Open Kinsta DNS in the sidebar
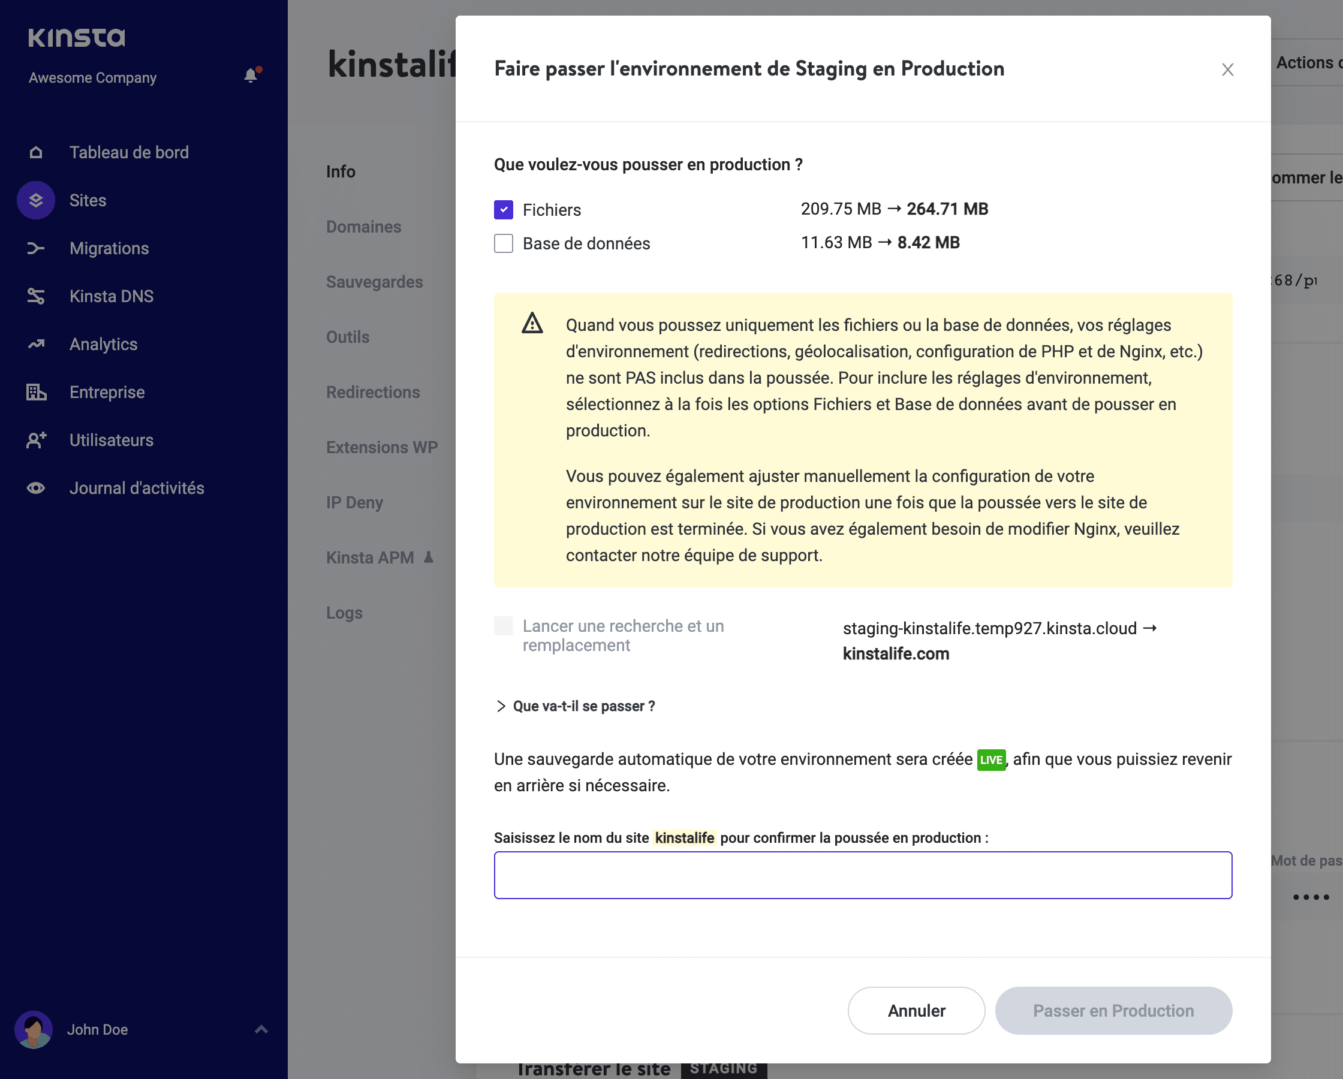1343x1079 pixels. click(112, 296)
